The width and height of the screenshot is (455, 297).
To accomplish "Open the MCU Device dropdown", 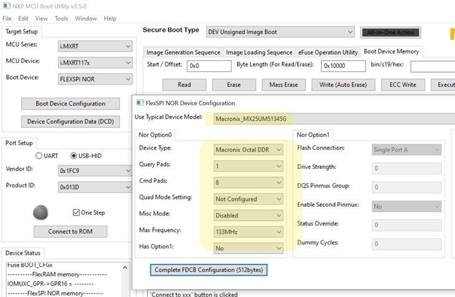I will click(x=96, y=63).
